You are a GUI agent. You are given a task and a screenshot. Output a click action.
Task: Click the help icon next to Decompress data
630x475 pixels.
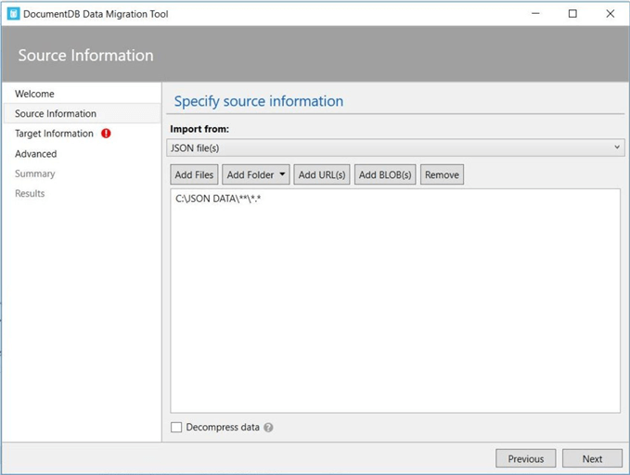268,428
